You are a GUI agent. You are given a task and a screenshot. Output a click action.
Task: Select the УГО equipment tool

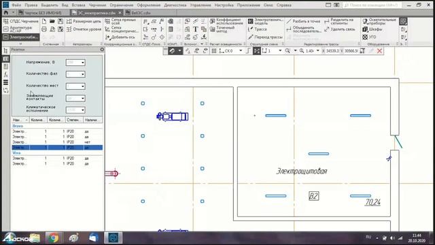coord(369,37)
